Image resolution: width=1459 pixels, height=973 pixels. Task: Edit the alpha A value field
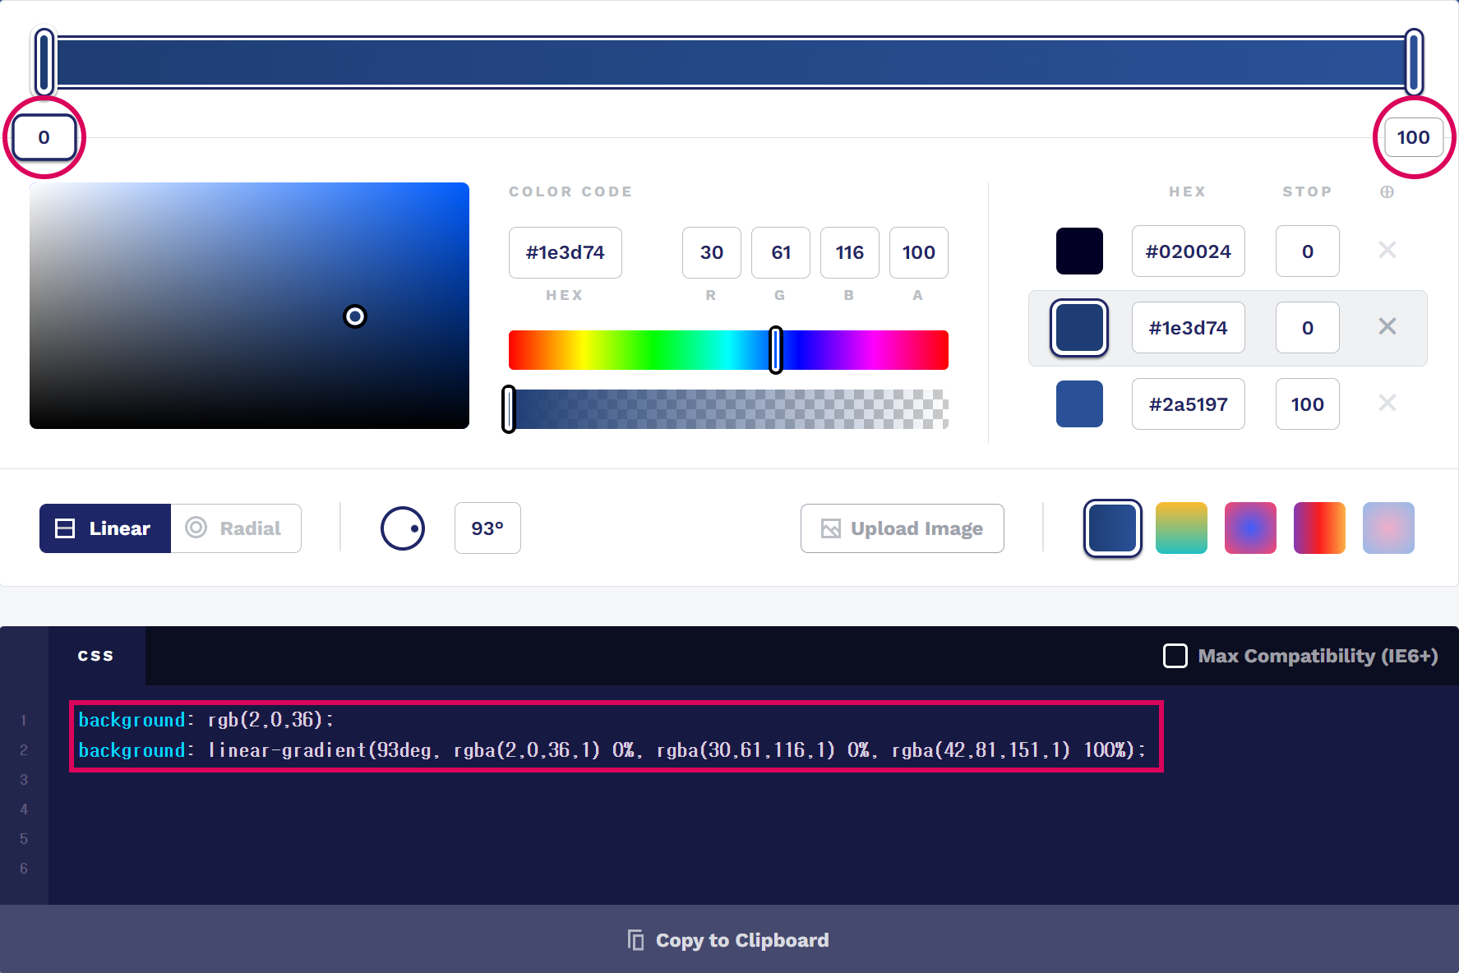click(x=919, y=252)
